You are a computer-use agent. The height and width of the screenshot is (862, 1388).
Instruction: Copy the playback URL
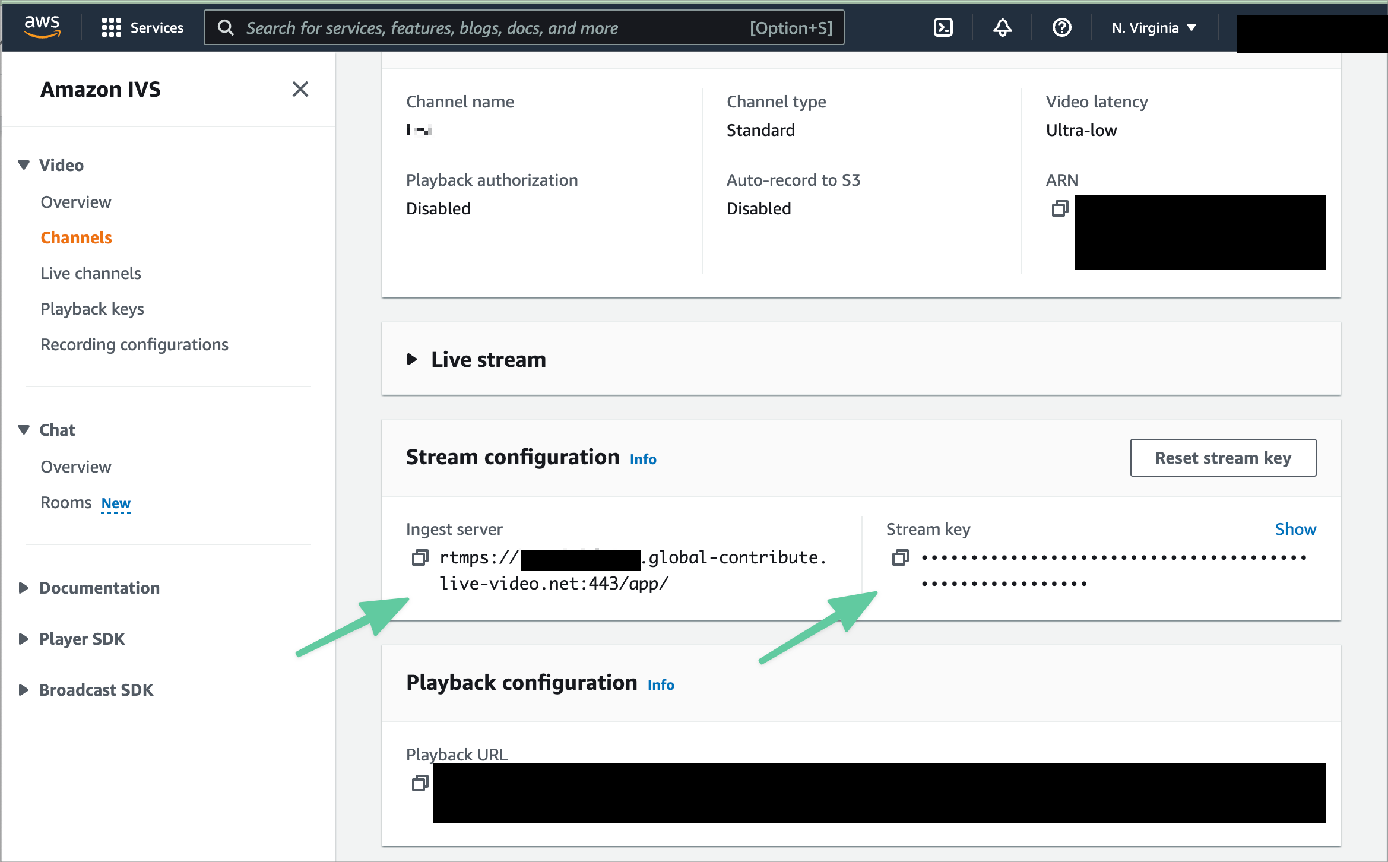click(x=420, y=783)
